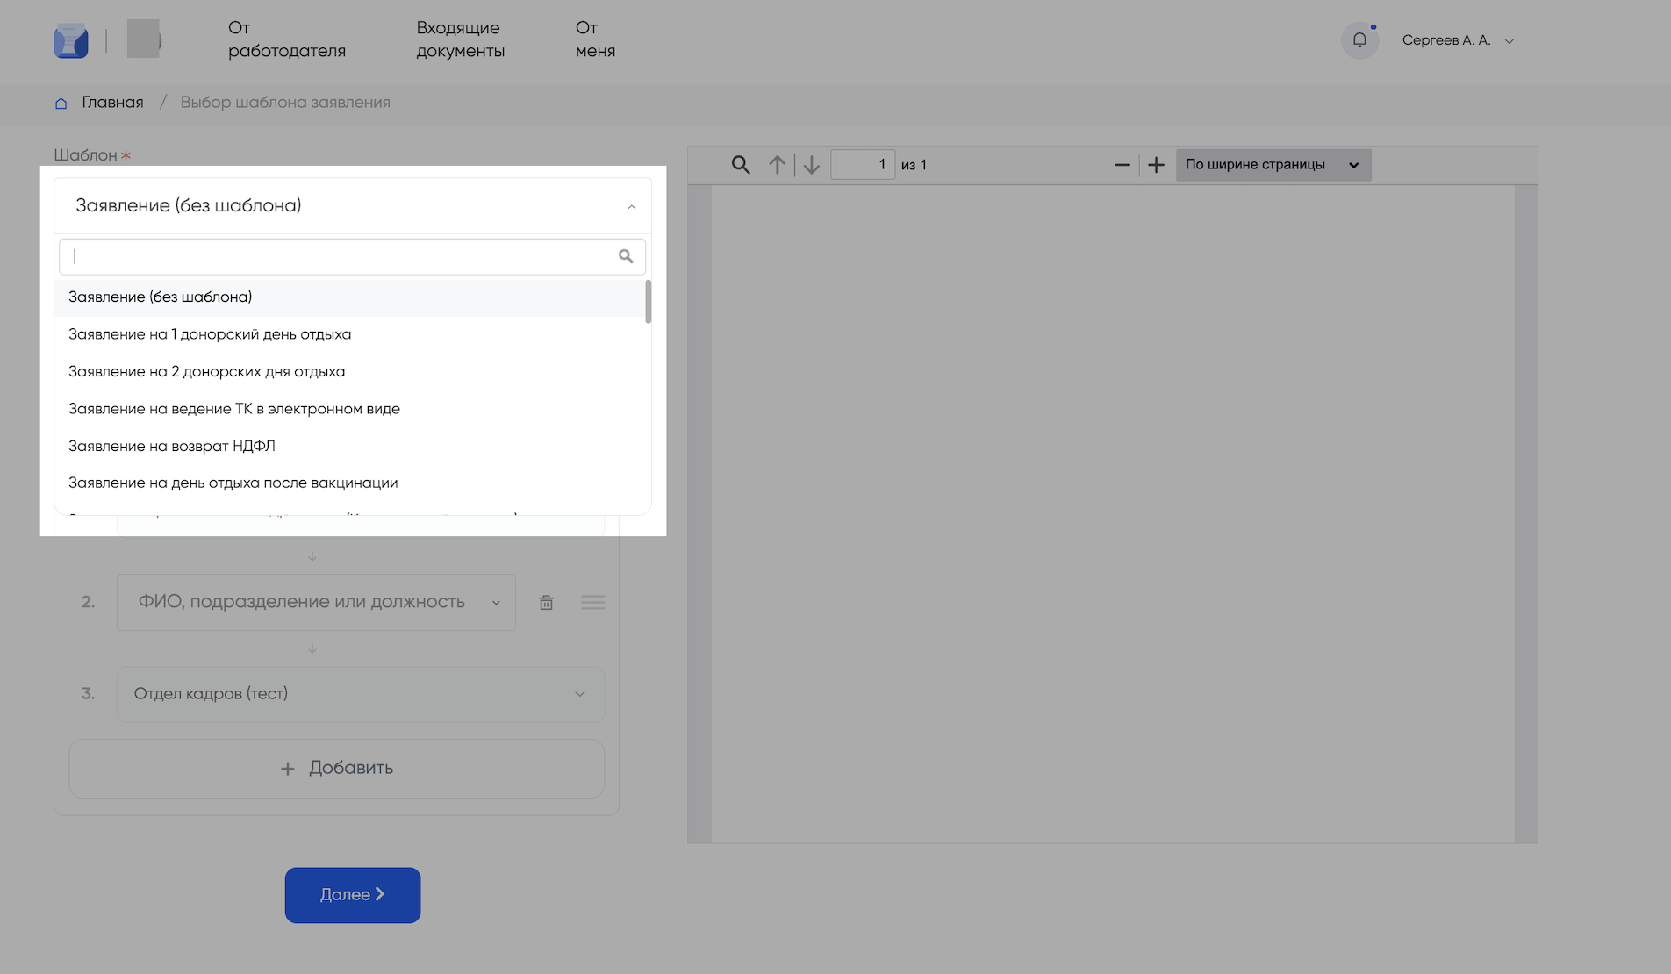The height and width of the screenshot is (974, 1671).
Task: Open the От работодателя menu
Action: [x=286, y=39]
